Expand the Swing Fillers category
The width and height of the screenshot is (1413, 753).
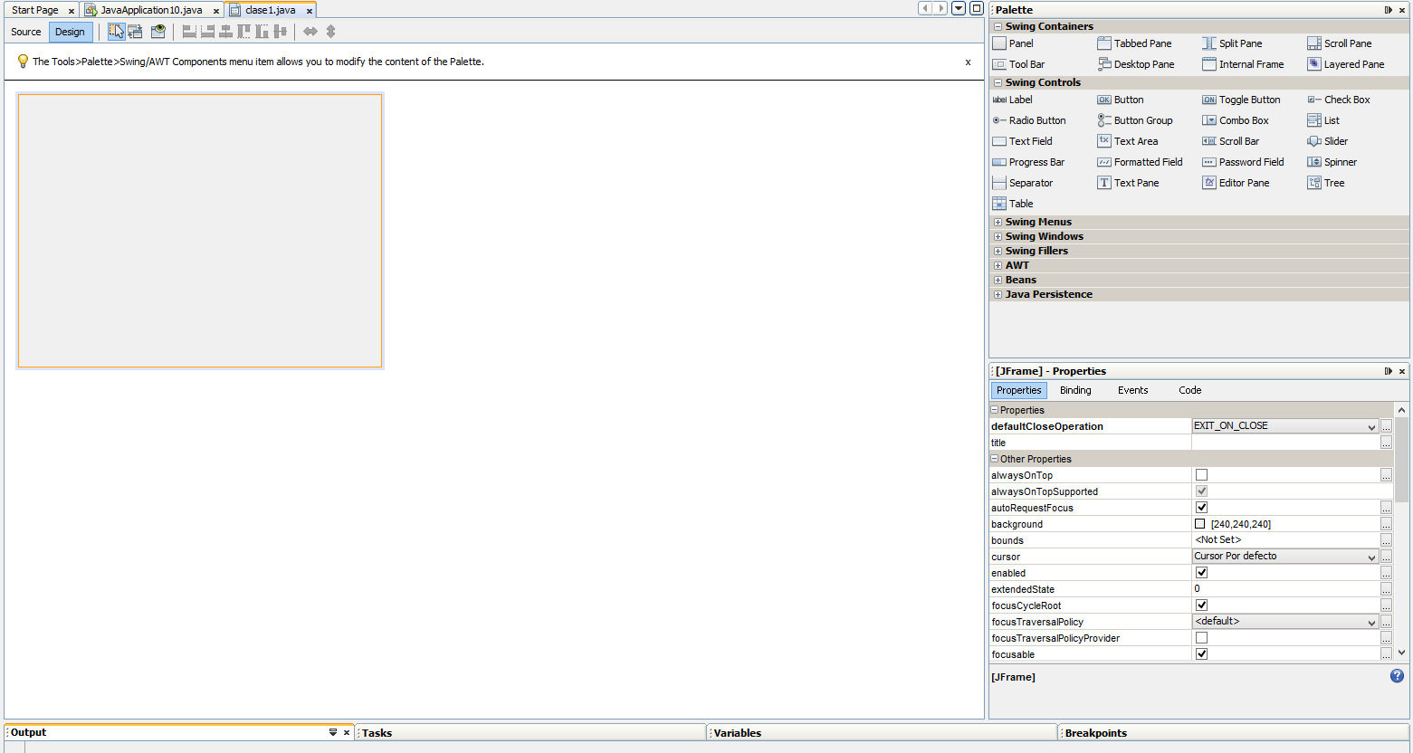pyautogui.click(x=998, y=251)
